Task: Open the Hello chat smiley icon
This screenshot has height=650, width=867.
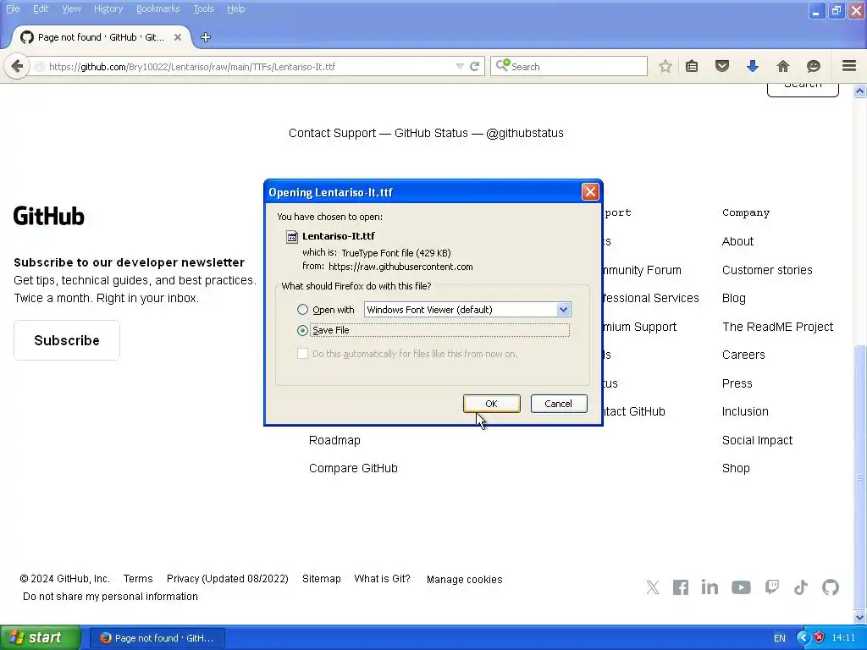Action: [814, 66]
